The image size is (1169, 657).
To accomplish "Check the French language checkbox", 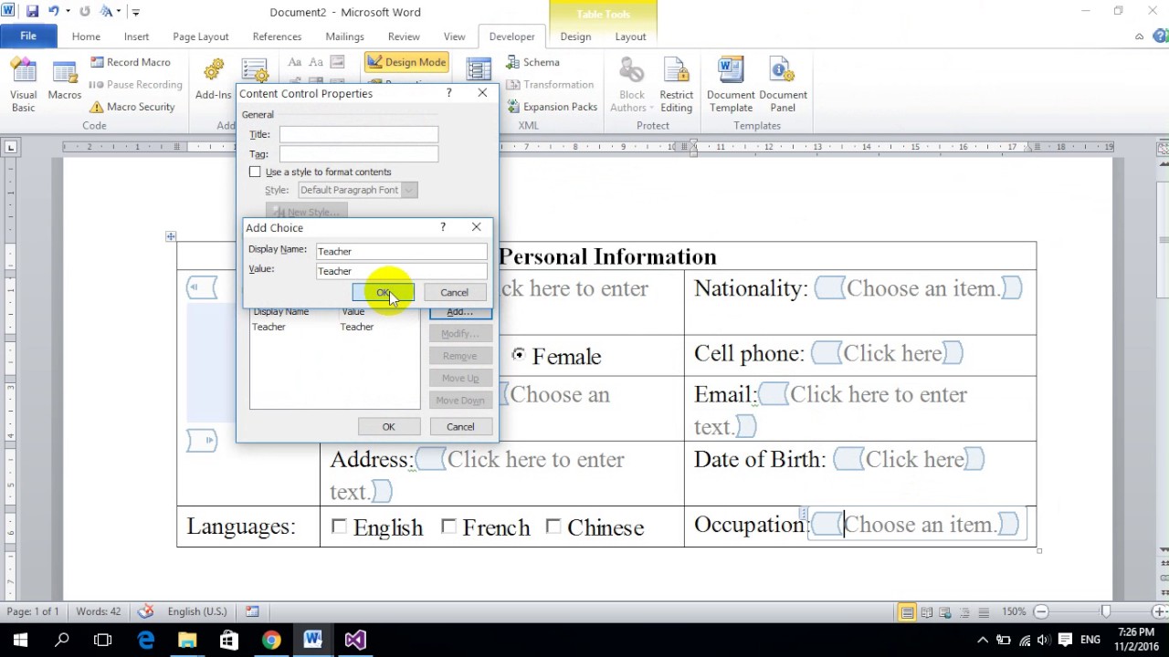I will (448, 527).
